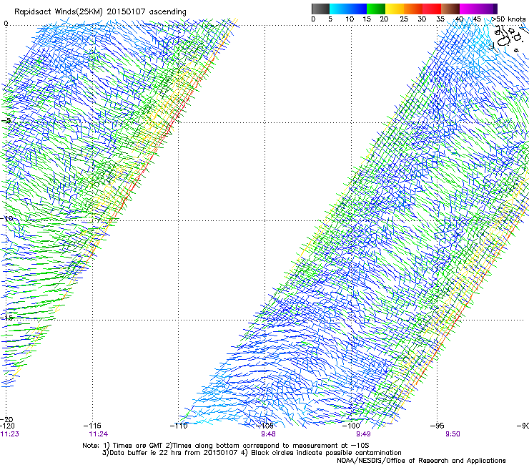Click the legend number '25'
Image resolution: width=529 pixels, height=465 pixels.
point(404,19)
